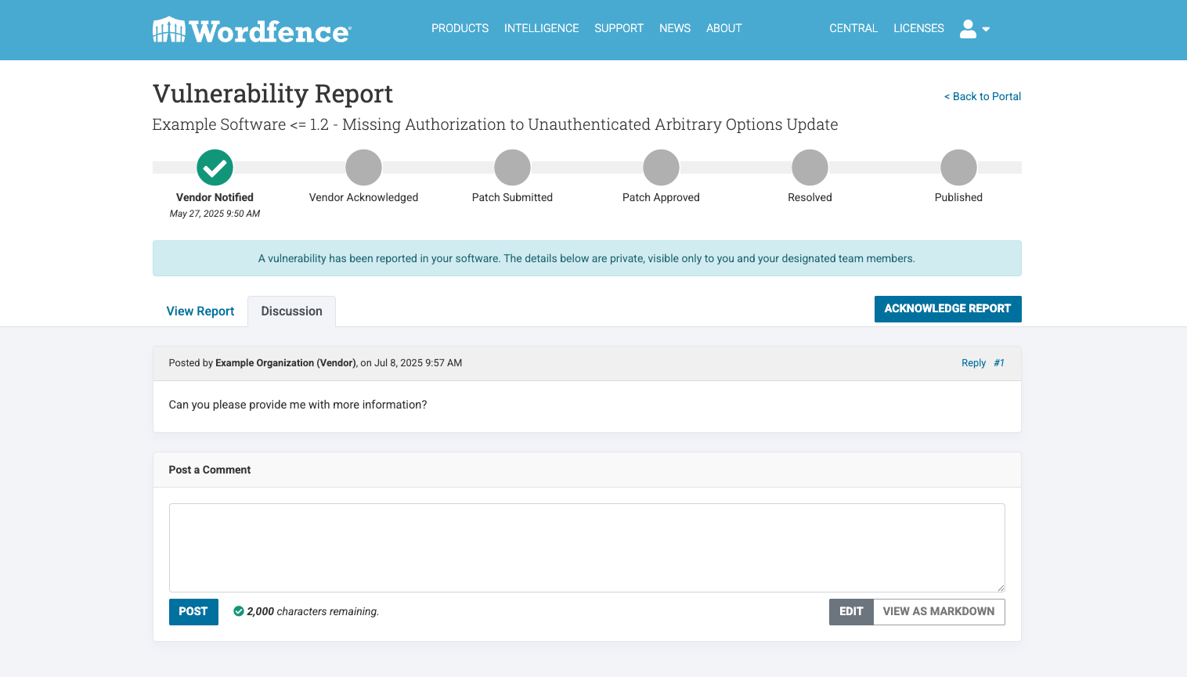The width and height of the screenshot is (1187, 677).
Task: Click the Published step circle
Action: [958, 167]
